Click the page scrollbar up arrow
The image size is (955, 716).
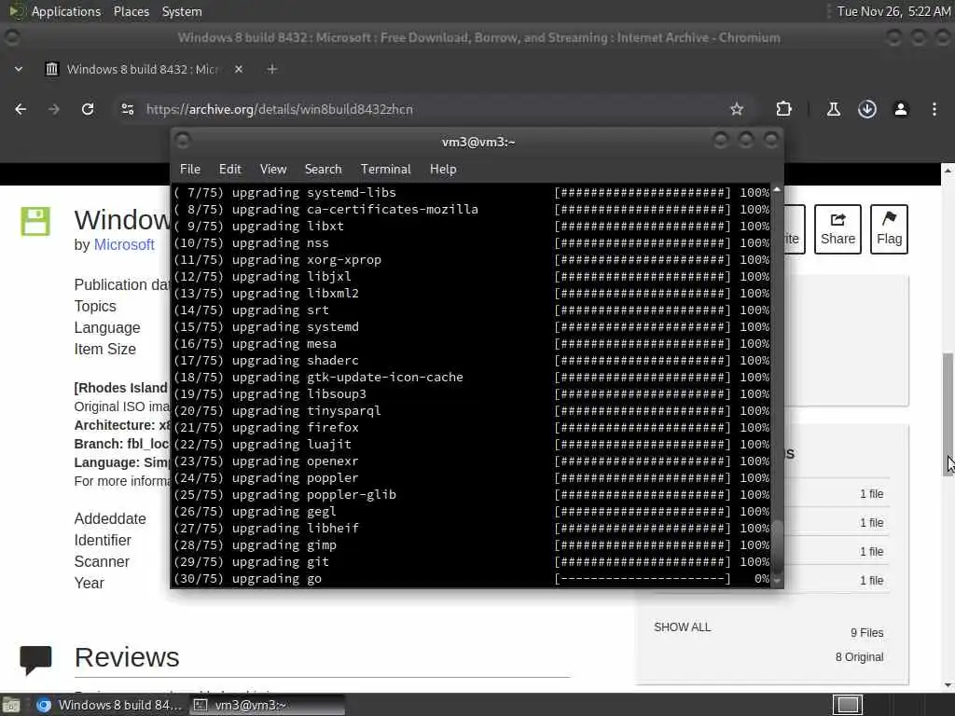tap(948, 172)
